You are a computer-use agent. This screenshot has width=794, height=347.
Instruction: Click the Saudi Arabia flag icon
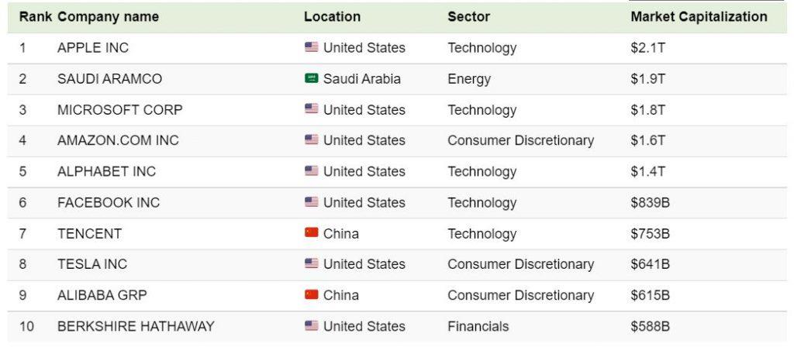pyautogui.click(x=312, y=78)
